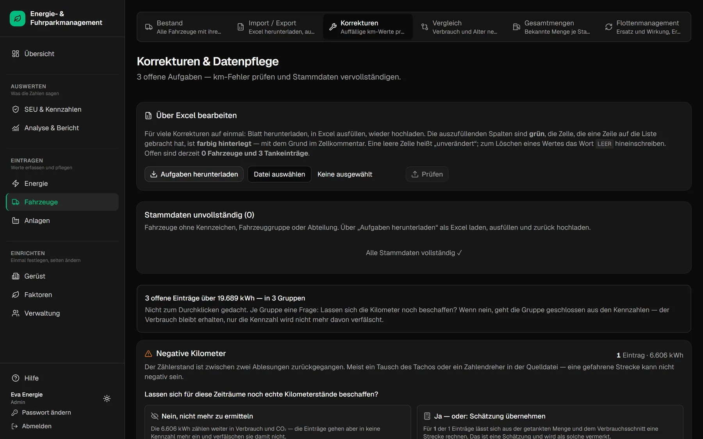Click the Übersicht grid icon

16,54
